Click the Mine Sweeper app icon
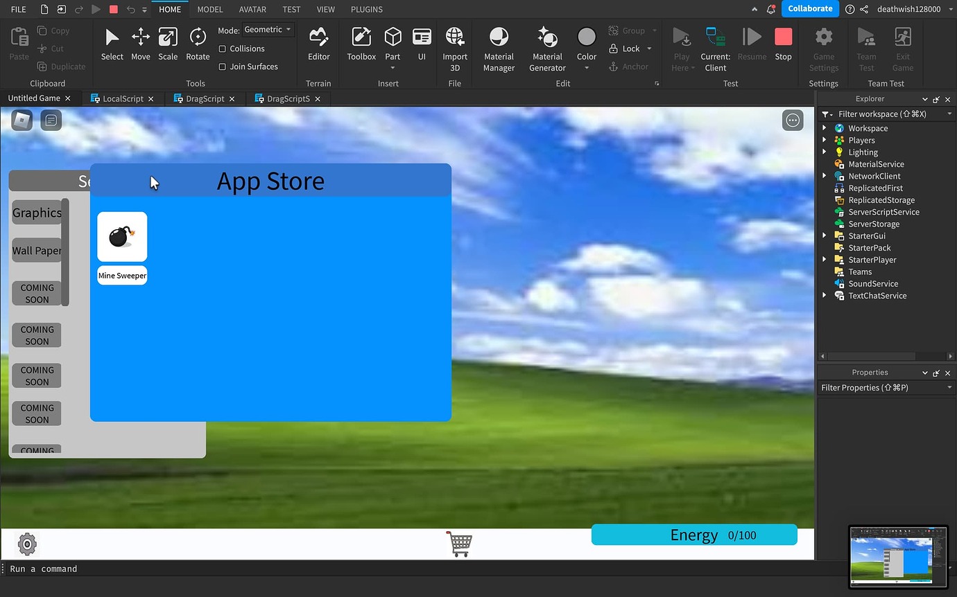 click(x=122, y=236)
